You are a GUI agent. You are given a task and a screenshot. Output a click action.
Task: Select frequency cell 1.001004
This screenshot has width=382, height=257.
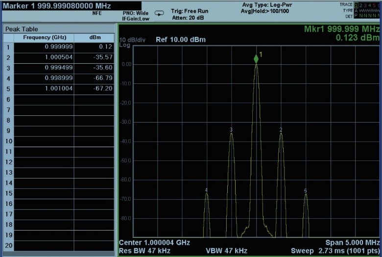44,89
